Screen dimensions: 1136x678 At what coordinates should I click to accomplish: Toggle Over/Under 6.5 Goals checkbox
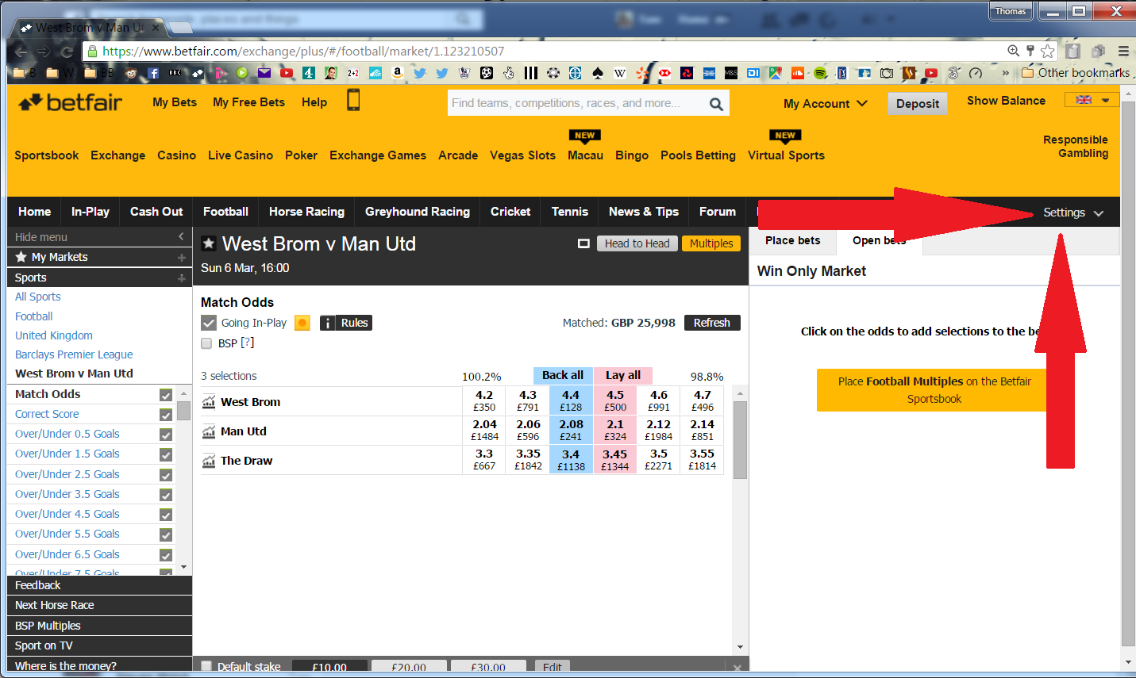166,555
